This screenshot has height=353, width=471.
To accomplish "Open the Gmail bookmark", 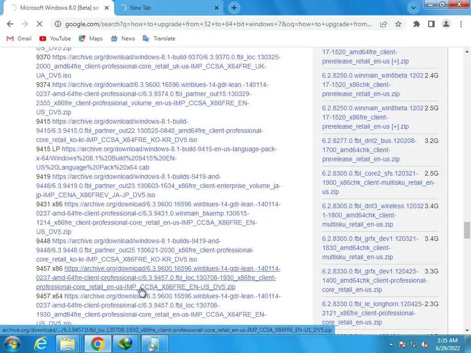I will coord(19,39).
